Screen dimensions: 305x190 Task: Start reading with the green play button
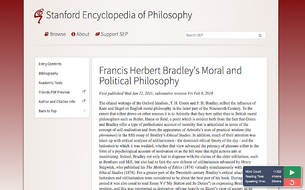pos(292,172)
